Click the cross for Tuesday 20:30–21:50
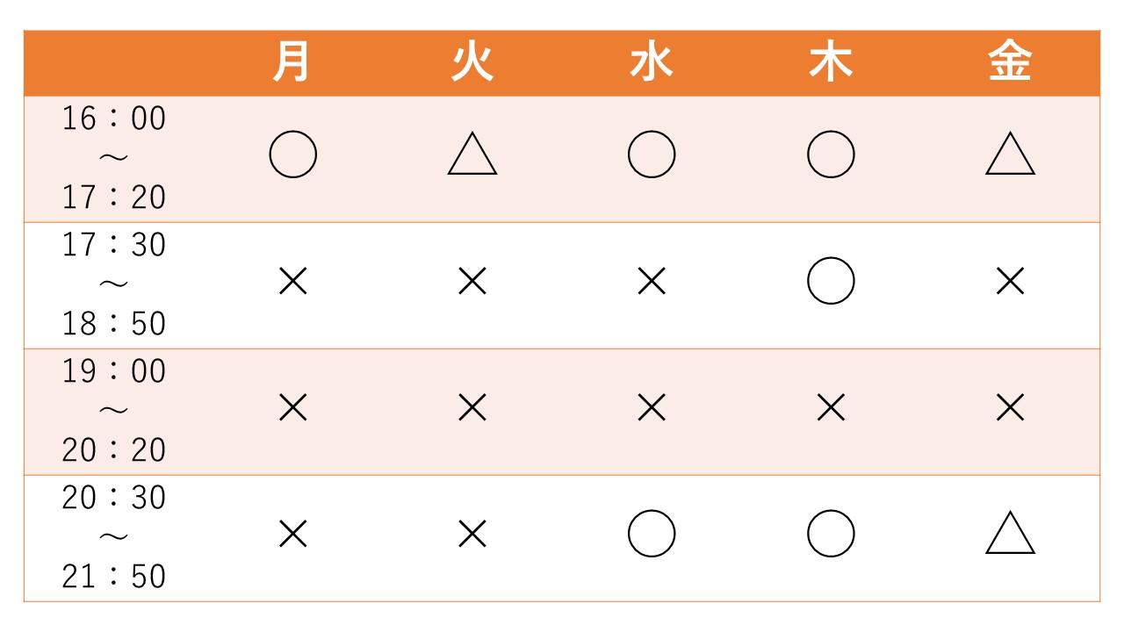The image size is (1124, 632). click(x=472, y=535)
